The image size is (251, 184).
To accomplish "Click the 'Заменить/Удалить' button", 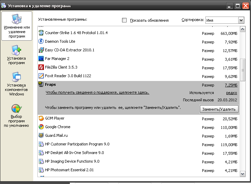I will tap(219, 109).
